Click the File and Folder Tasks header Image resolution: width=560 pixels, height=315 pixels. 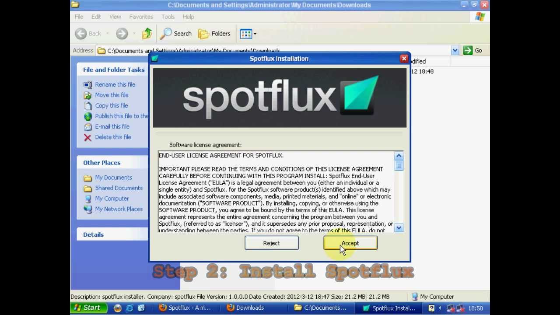coord(112,70)
